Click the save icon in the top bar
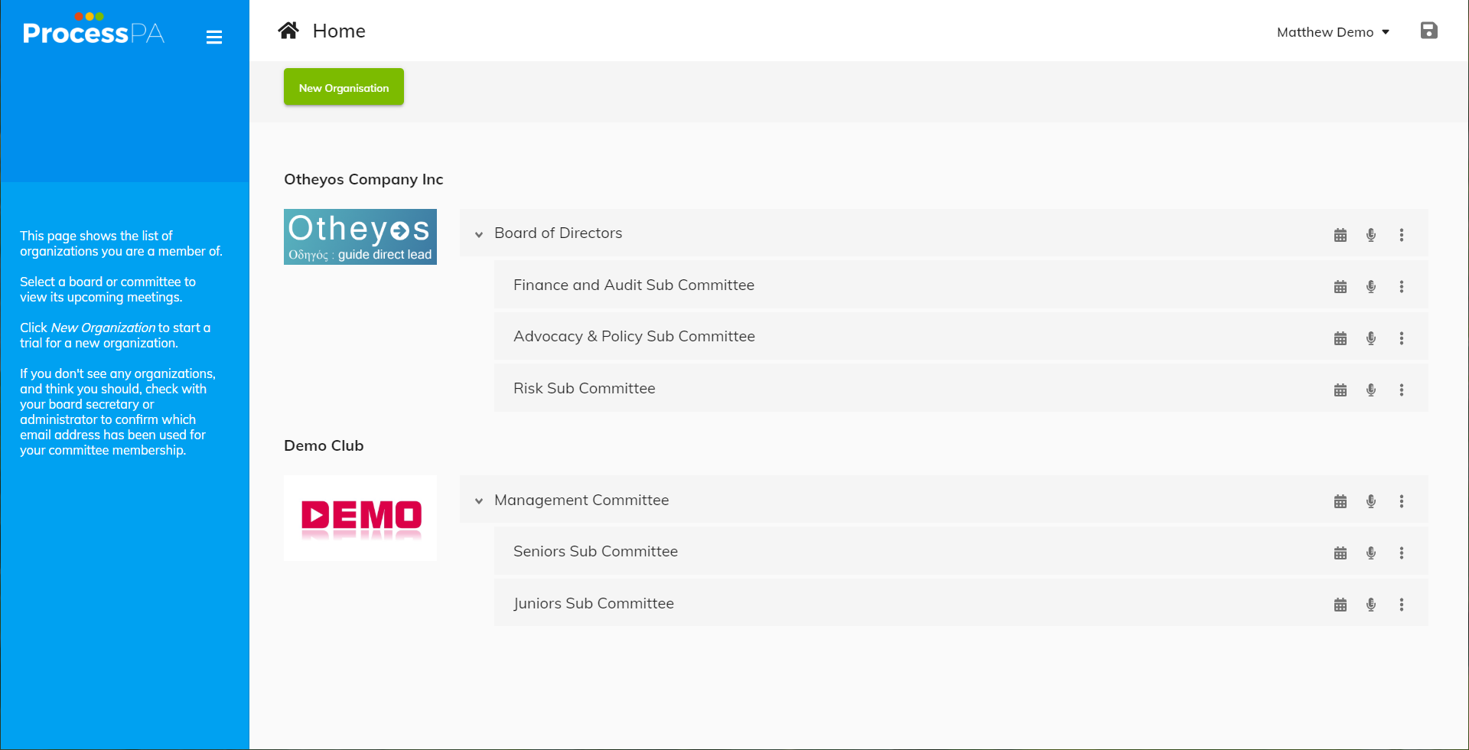1469x750 pixels. coord(1429,31)
